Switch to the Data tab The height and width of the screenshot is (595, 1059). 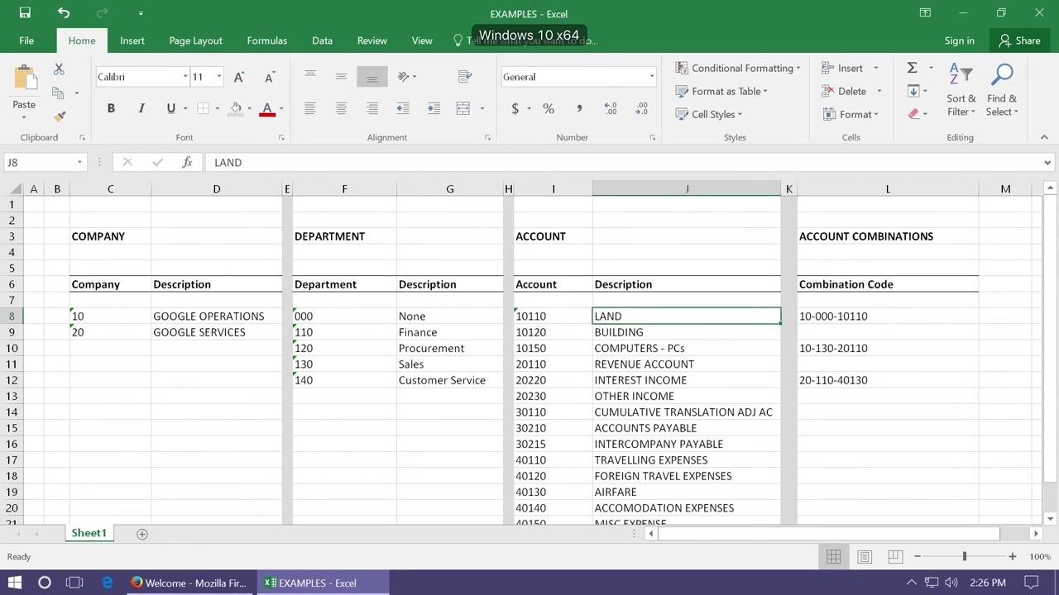click(322, 40)
